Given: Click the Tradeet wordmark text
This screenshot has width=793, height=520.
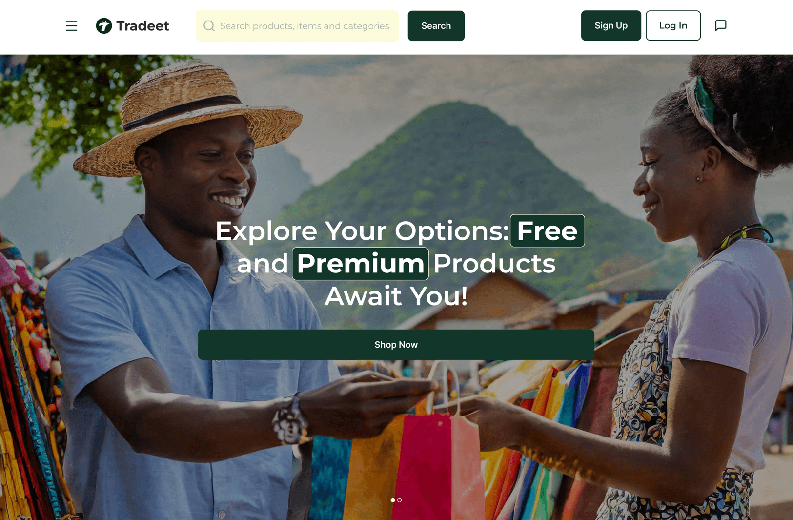Looking at the screenshot, I should click(x=142, y=26).
